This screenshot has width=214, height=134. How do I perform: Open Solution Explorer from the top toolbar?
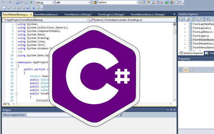[x=143, y=2]
